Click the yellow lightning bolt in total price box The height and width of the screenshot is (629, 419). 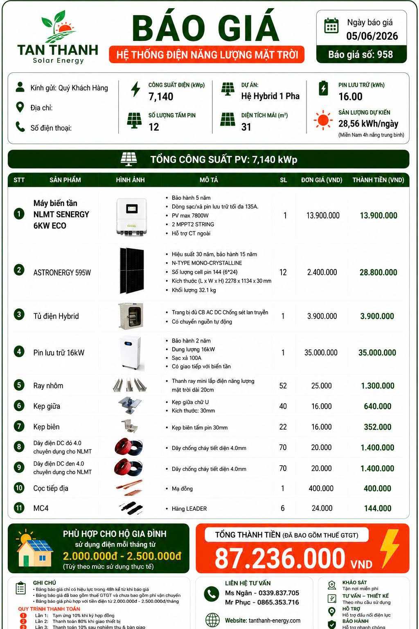pyautogui.click(x=390, y=548)
